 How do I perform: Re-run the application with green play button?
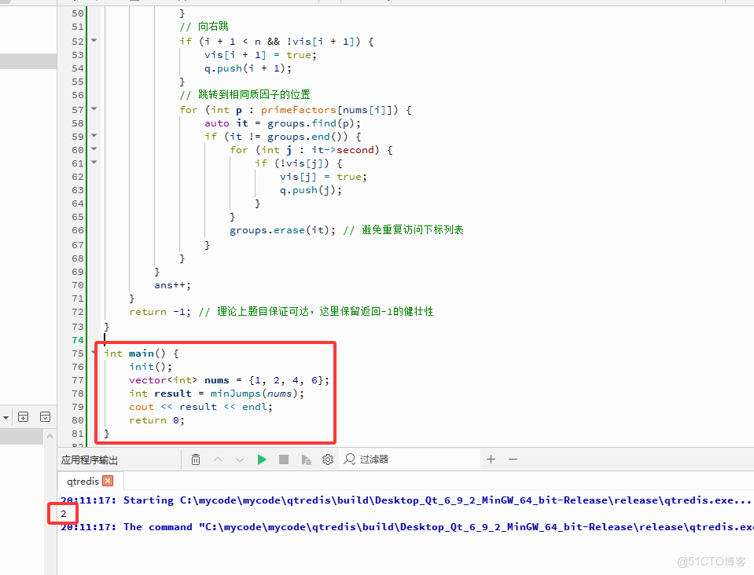click(x=262, y=460)
